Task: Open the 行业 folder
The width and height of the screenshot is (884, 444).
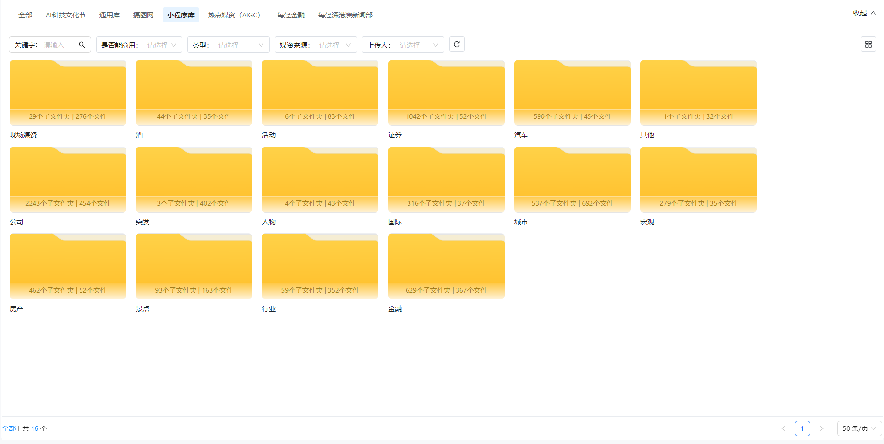Action: click(320, 266)
